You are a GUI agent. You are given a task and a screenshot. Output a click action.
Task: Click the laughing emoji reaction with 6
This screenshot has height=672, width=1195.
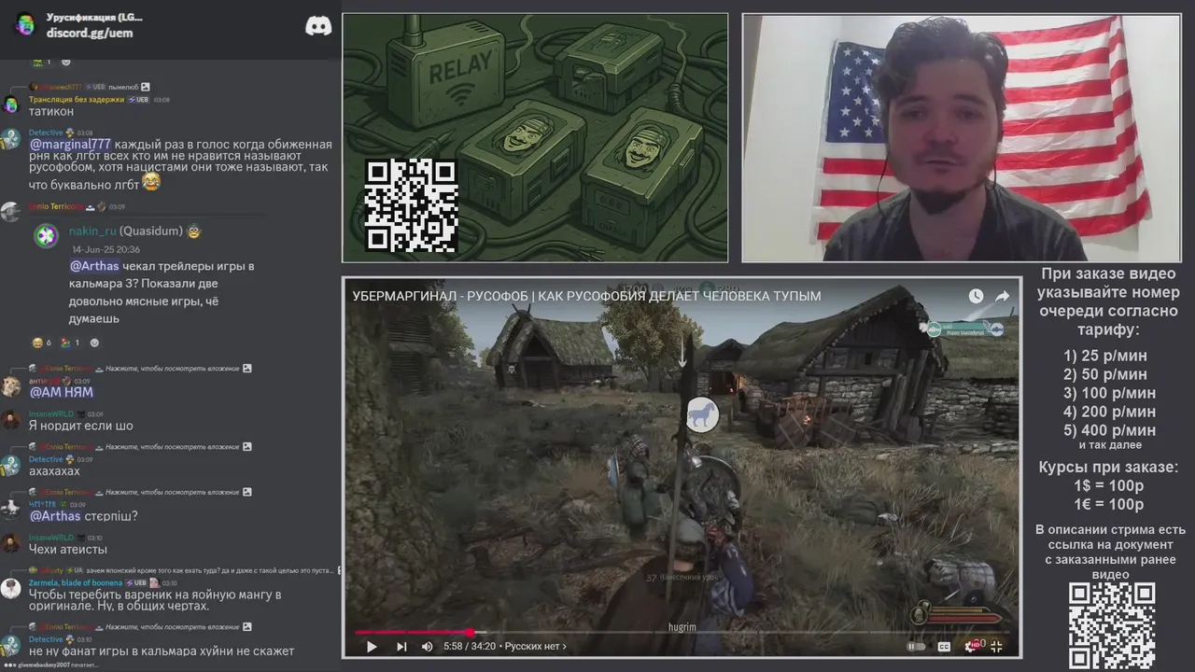pyautogui.click(x=42, y=343)
